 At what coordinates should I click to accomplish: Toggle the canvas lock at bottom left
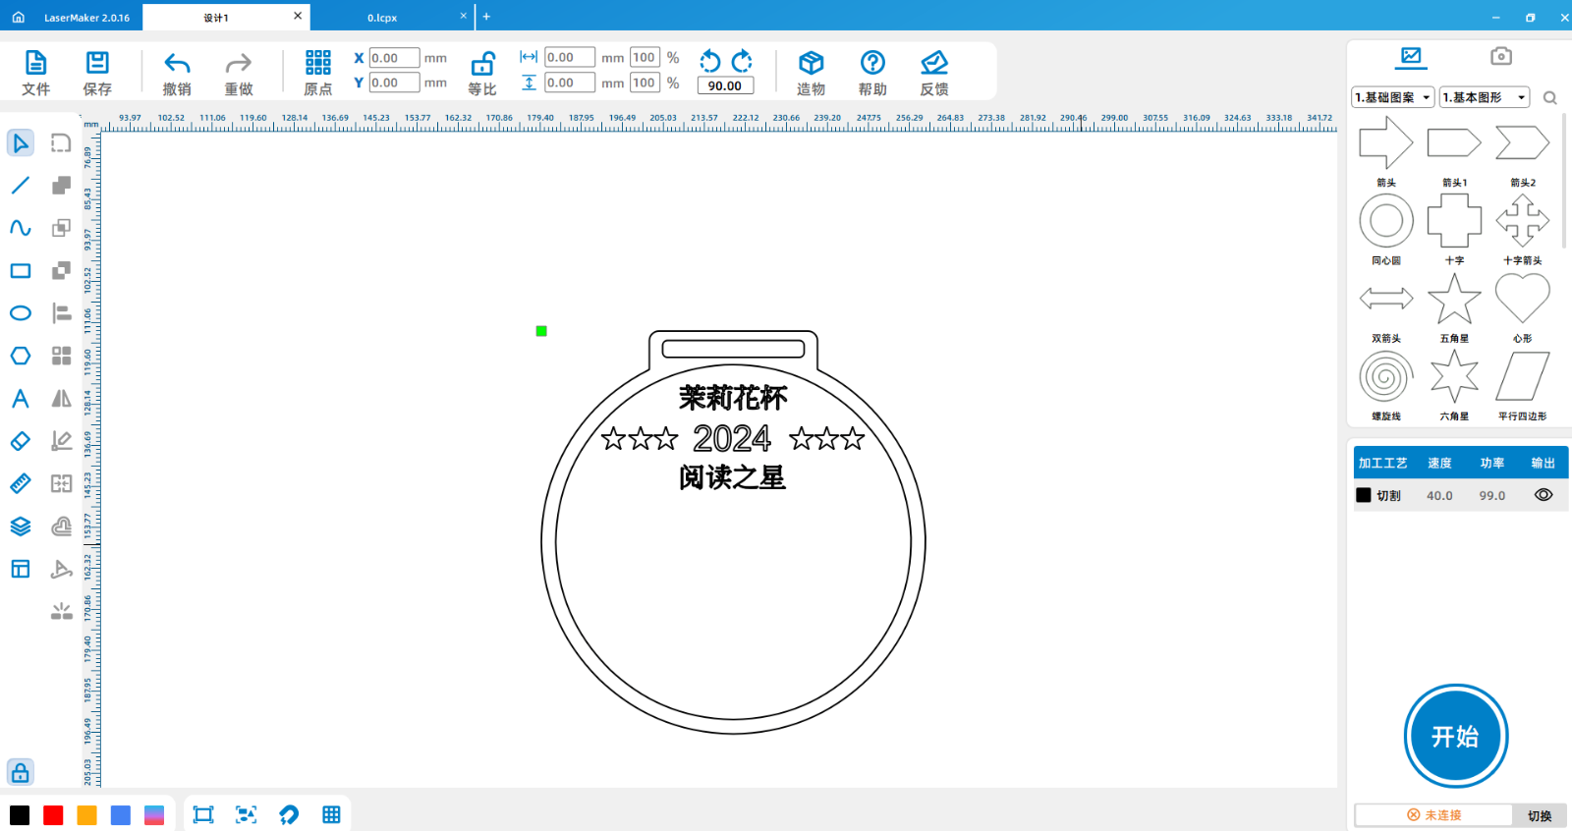tap(20, 772)
